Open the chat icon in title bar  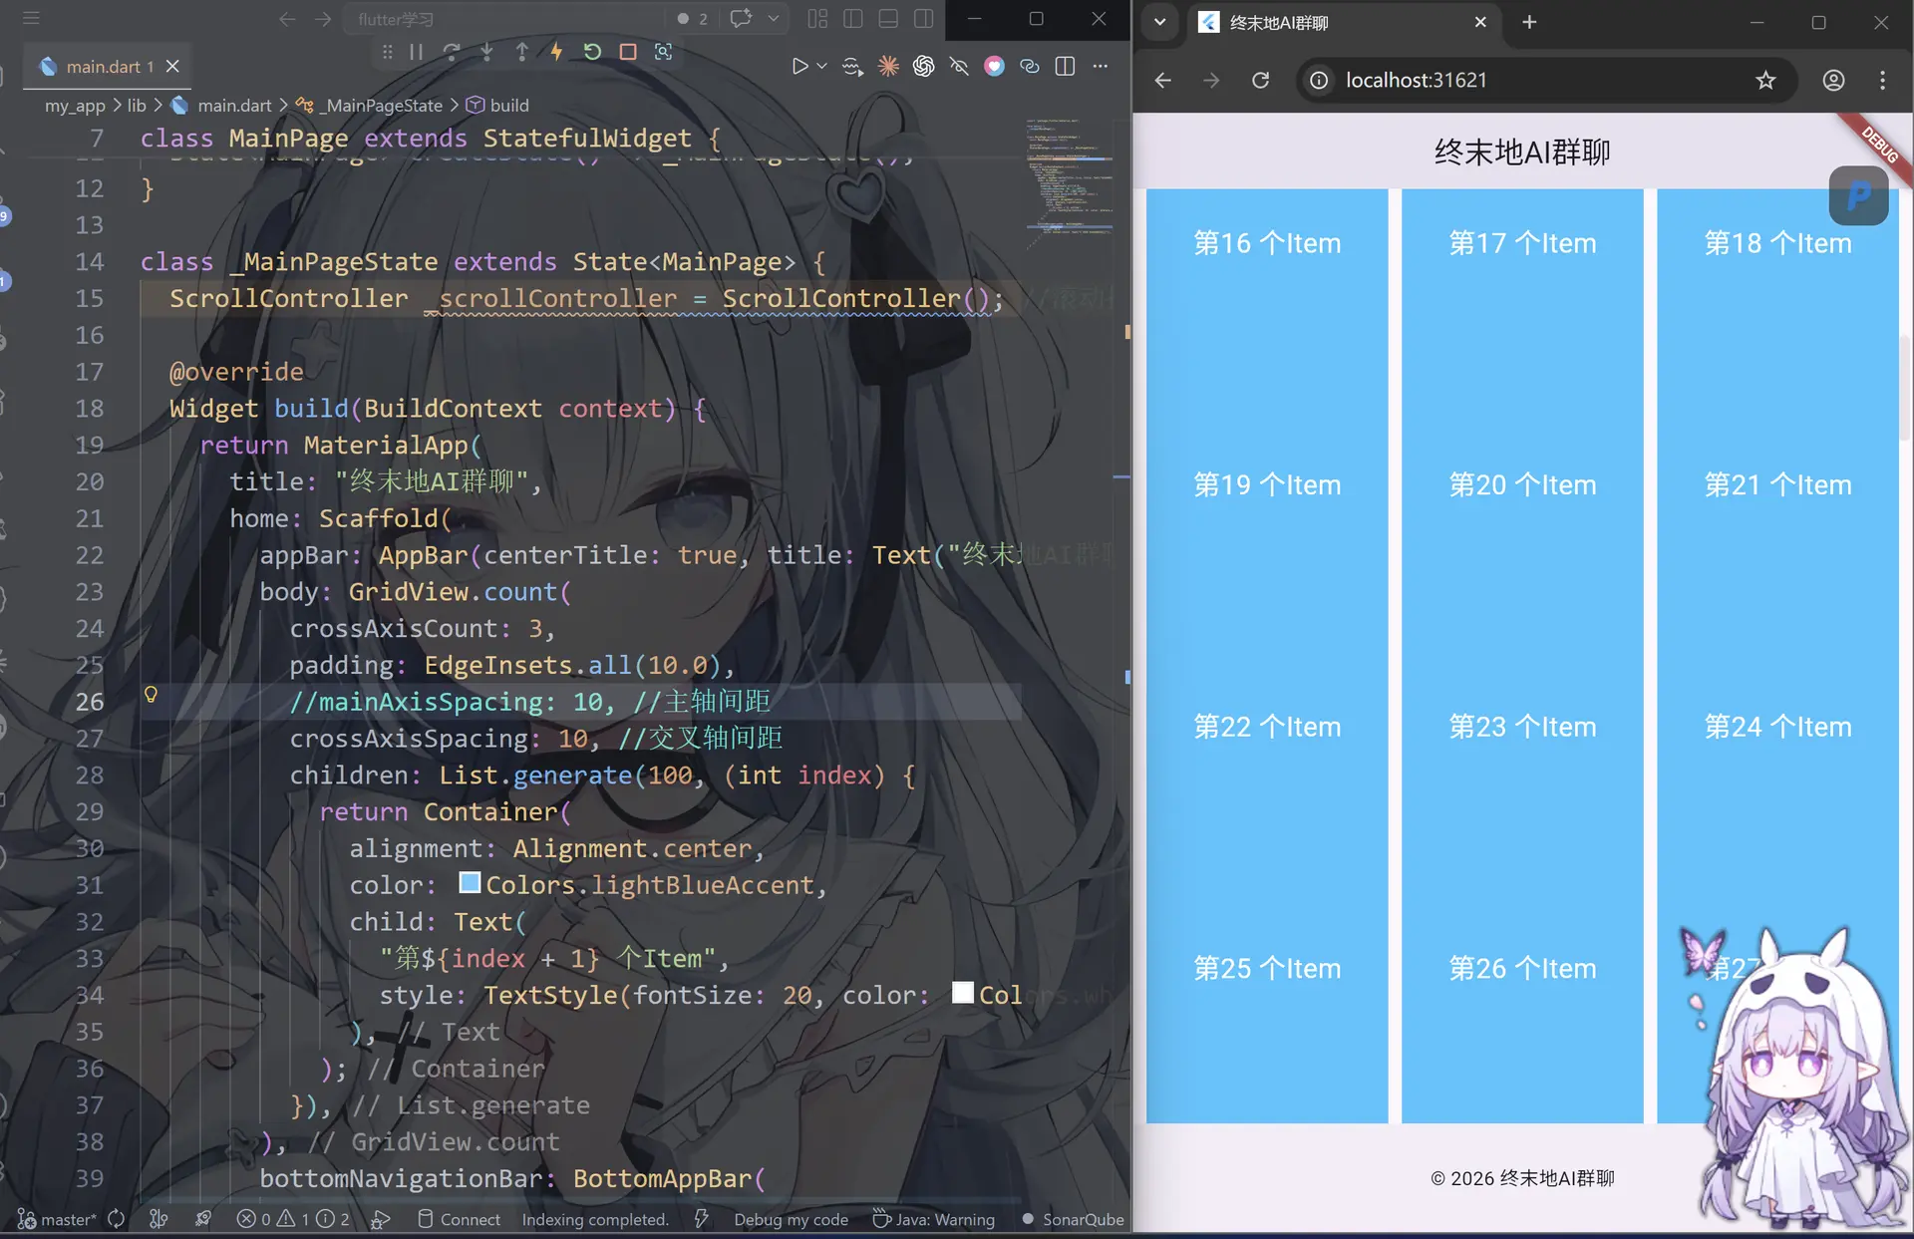(x=741, y=19)
